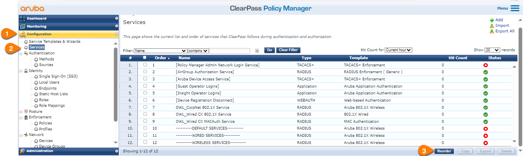Select Services in the navigation tree
Screen dimensions: 523x156
click(x=37, y=47)
